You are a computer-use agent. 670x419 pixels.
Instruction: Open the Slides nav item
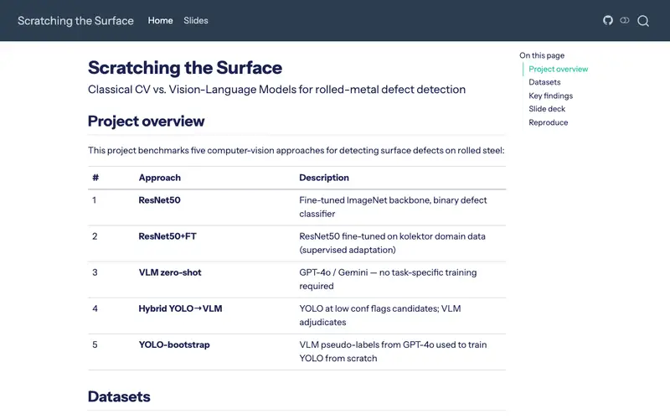coord(196,20)
